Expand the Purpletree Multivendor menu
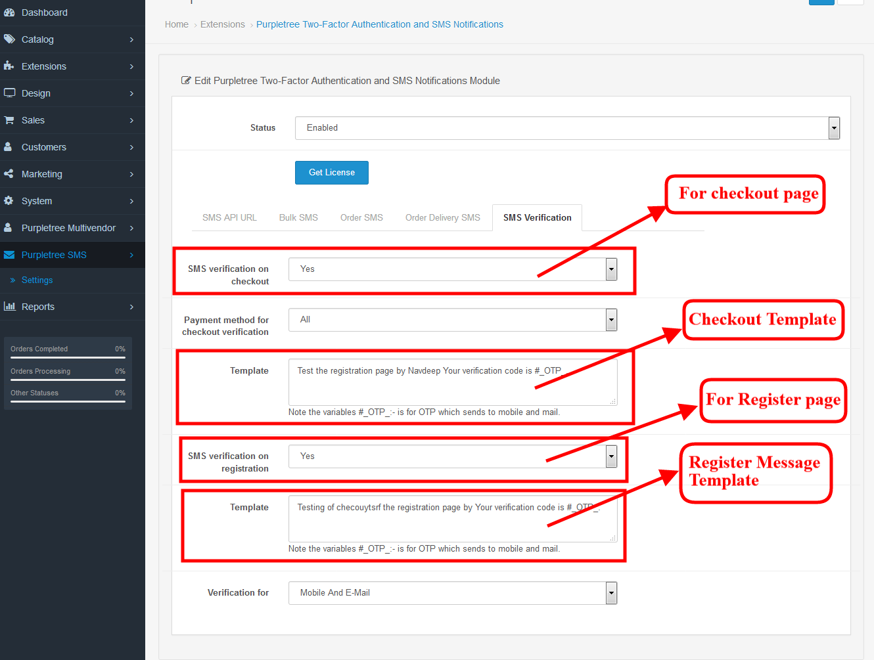Viewport: 874px width, 660px height. point(68,228)
